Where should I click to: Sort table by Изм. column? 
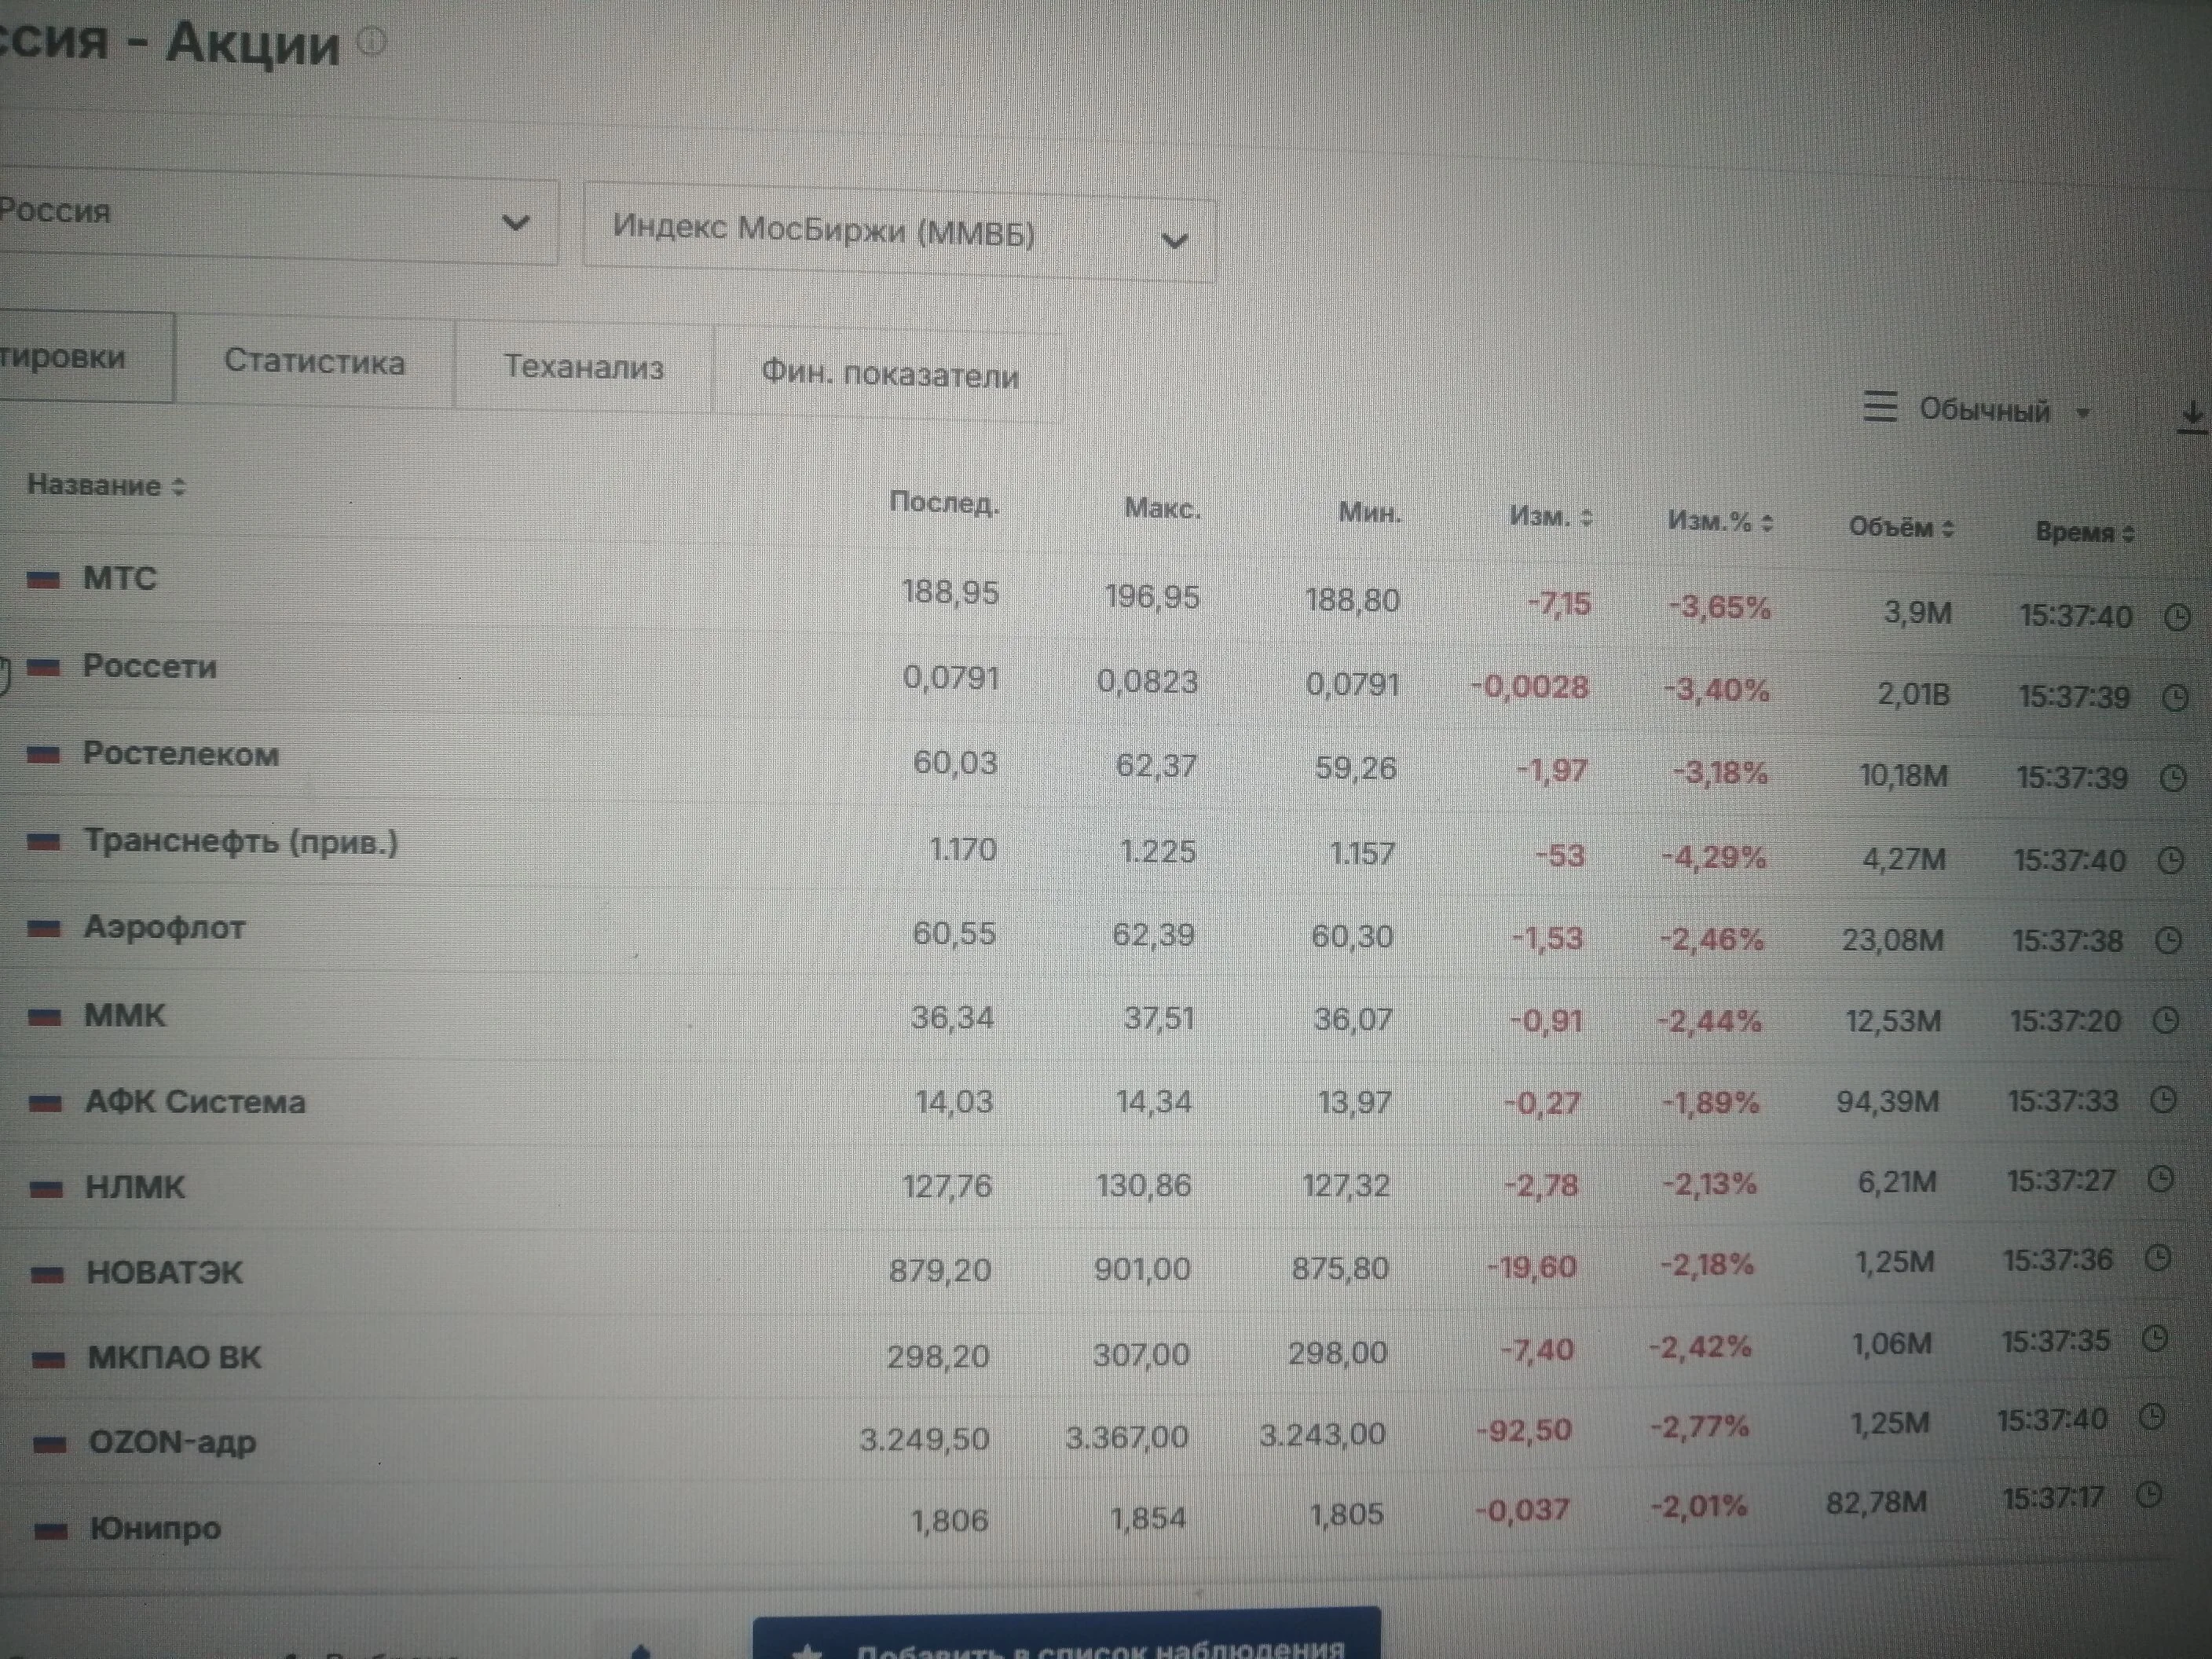click(x=1551, y=517)
